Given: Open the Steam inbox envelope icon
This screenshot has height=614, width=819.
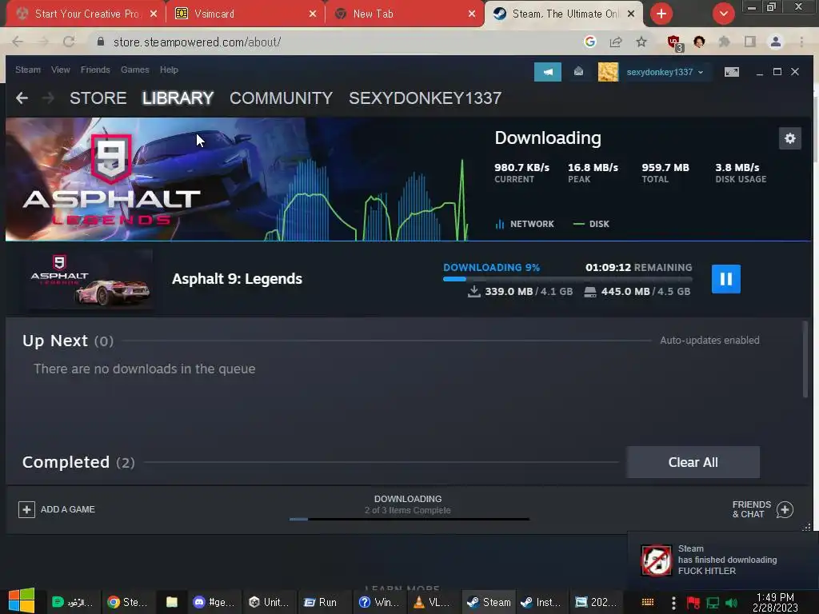Looking at the screenshot, I should point(578,72).
